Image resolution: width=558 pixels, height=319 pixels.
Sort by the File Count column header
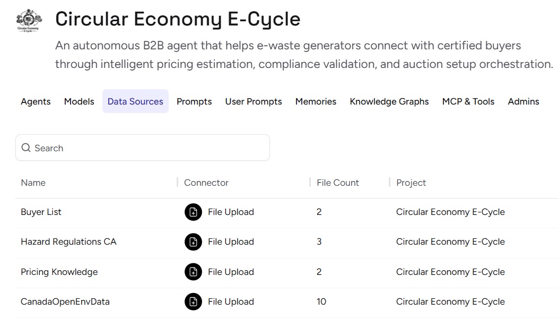tap(338, 183)
